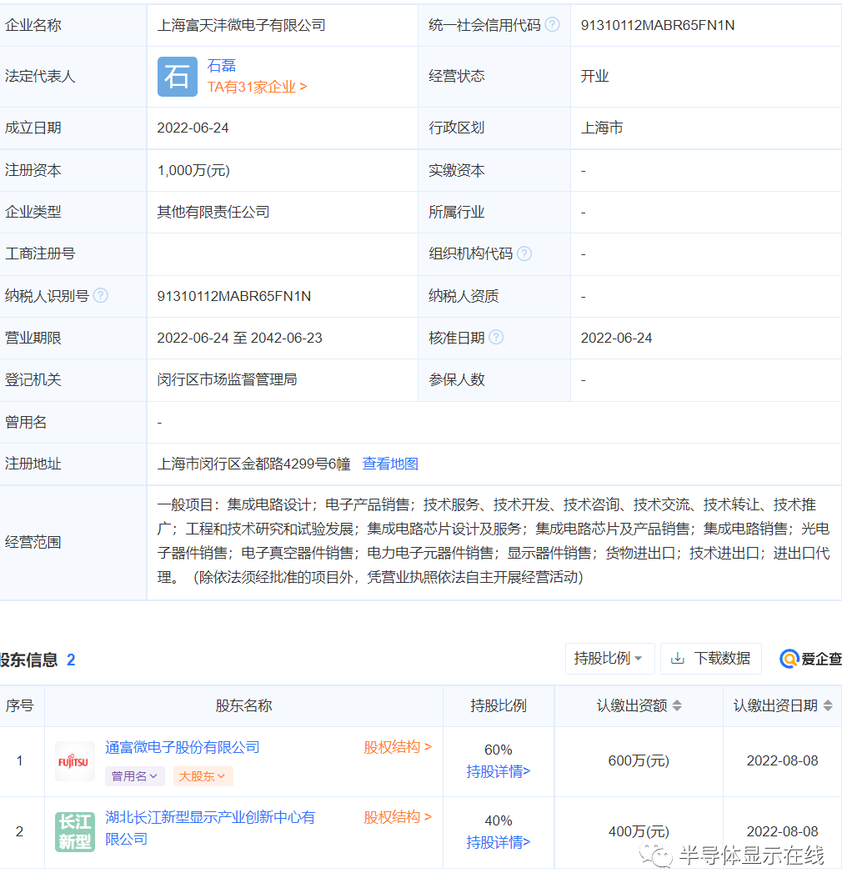Expand the 曾用名 tag dropdown
852x893 pixels.
click(x=134, y=776)
